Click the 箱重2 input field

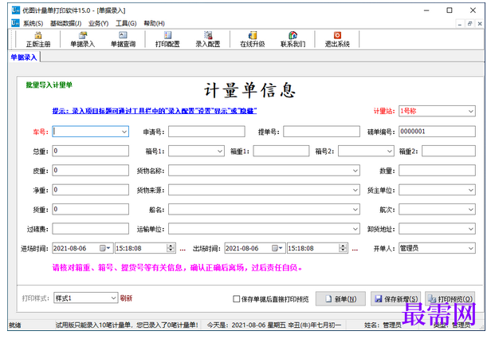coord(449,151)
